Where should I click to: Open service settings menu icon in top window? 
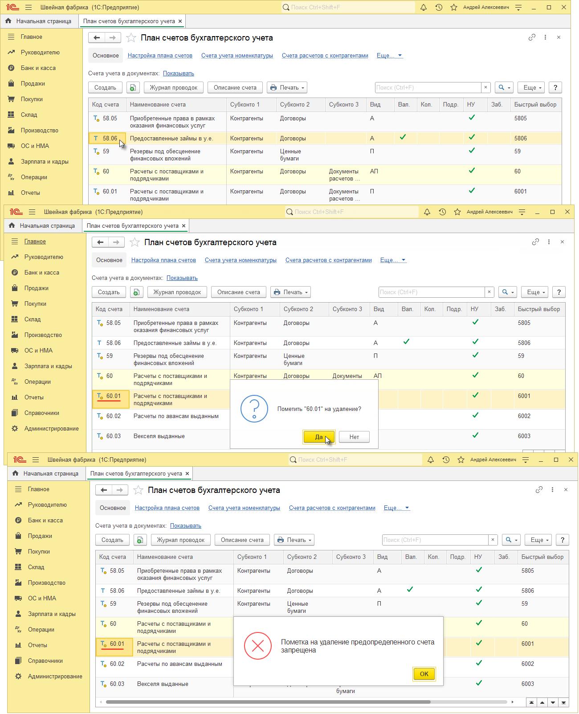(x=518, y=7)
